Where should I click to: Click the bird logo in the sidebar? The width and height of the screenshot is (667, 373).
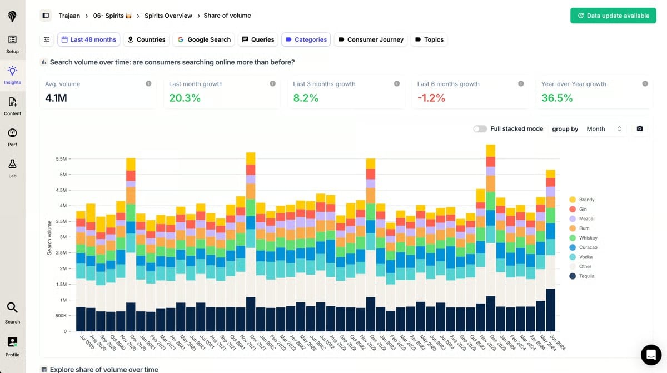[x=12, y=16]
